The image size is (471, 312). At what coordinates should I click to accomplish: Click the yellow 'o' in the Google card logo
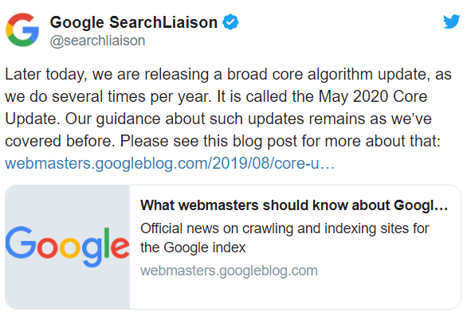70,248
